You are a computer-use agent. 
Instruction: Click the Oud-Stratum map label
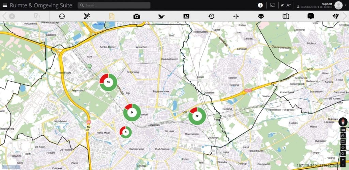tap(163, 149)
